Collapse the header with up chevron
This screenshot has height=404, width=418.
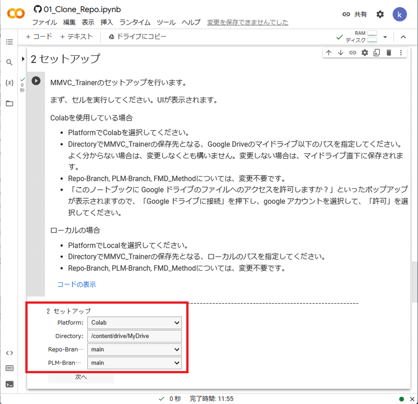coord(403,37)
